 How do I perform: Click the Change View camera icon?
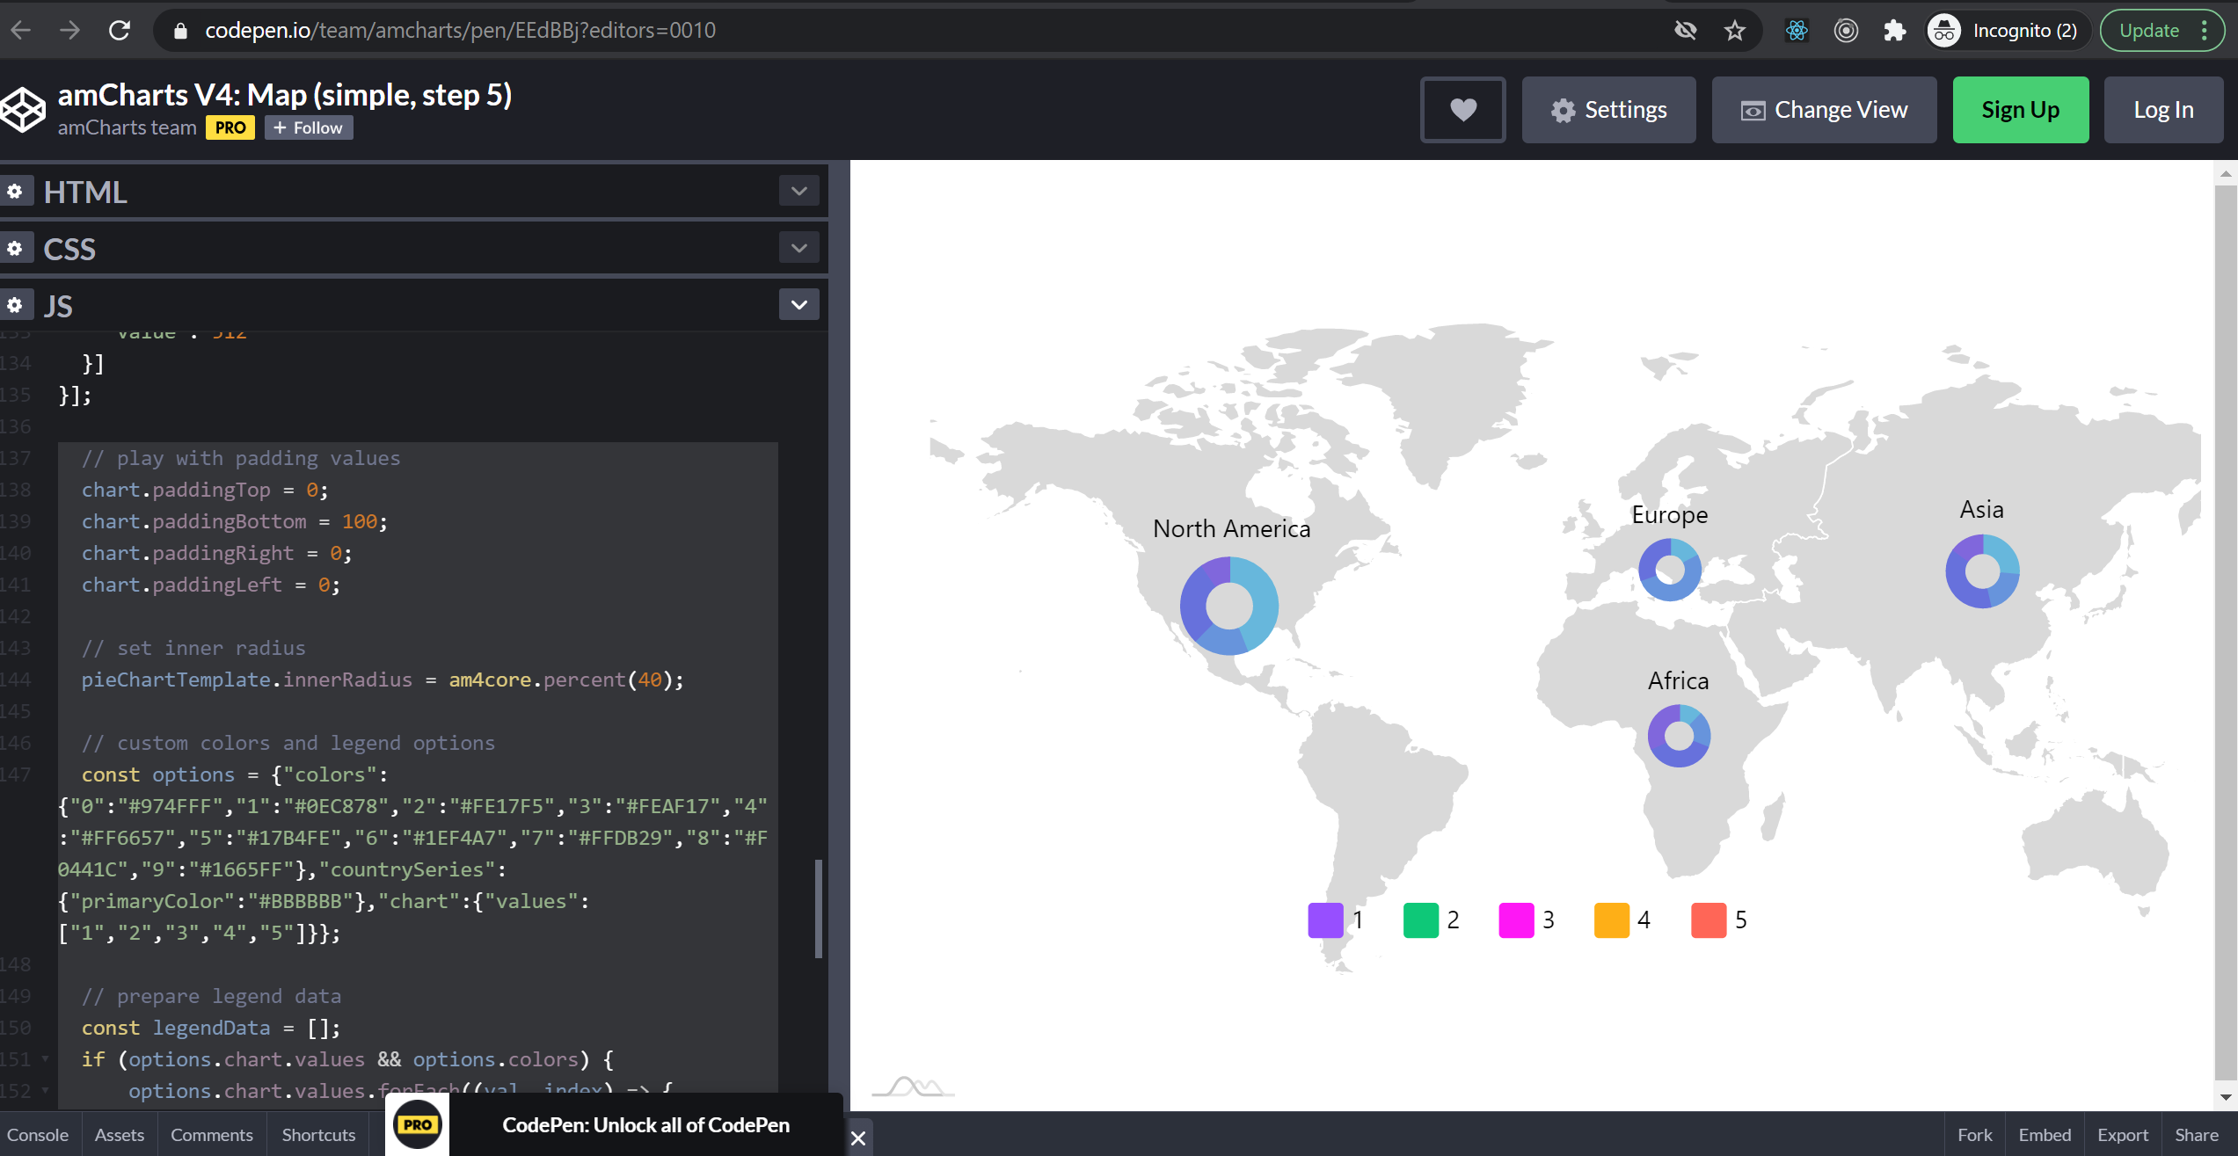point(1752,109)
